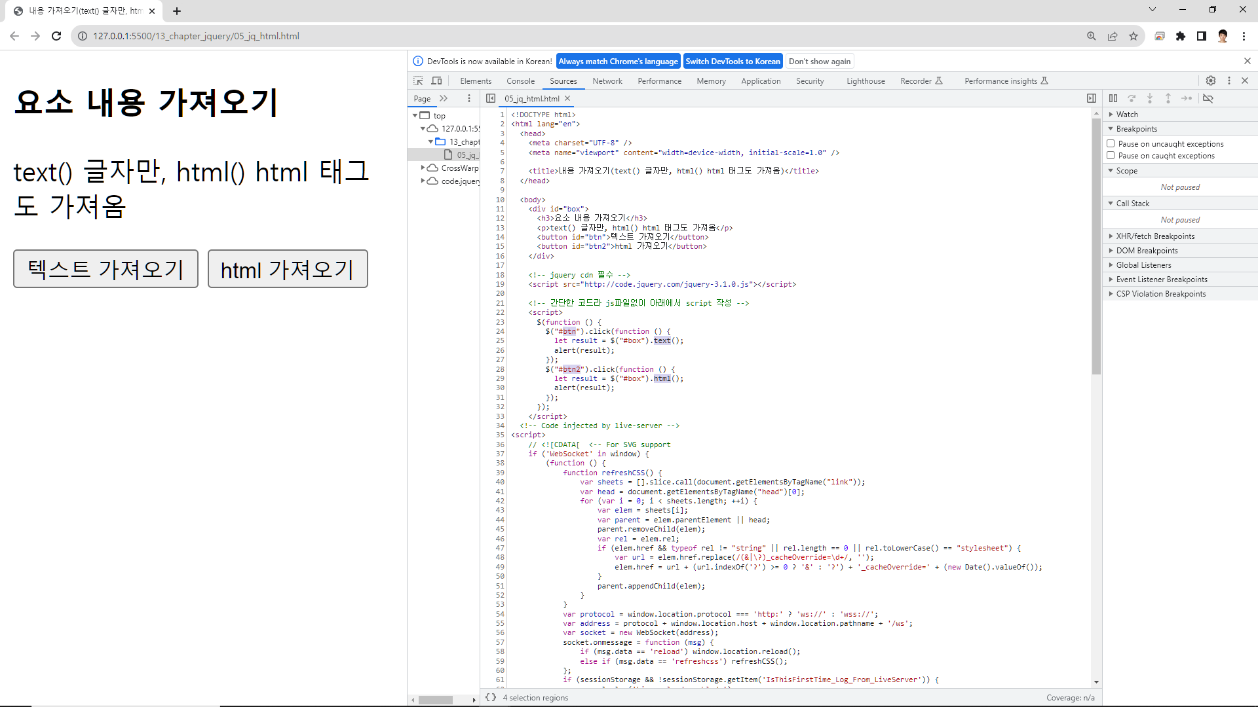Enable Pause on caught exceptions
The image size is (1258, 707).
[x=1111, y=155]
